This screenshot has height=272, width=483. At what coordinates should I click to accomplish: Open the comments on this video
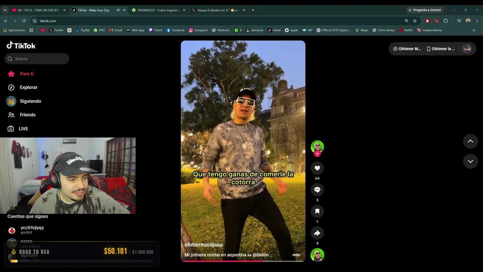point(317,190)
